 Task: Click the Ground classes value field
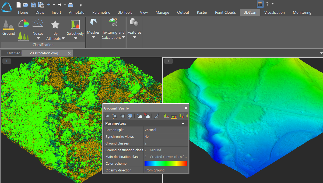pyautogui.click(x=165, y=143)
